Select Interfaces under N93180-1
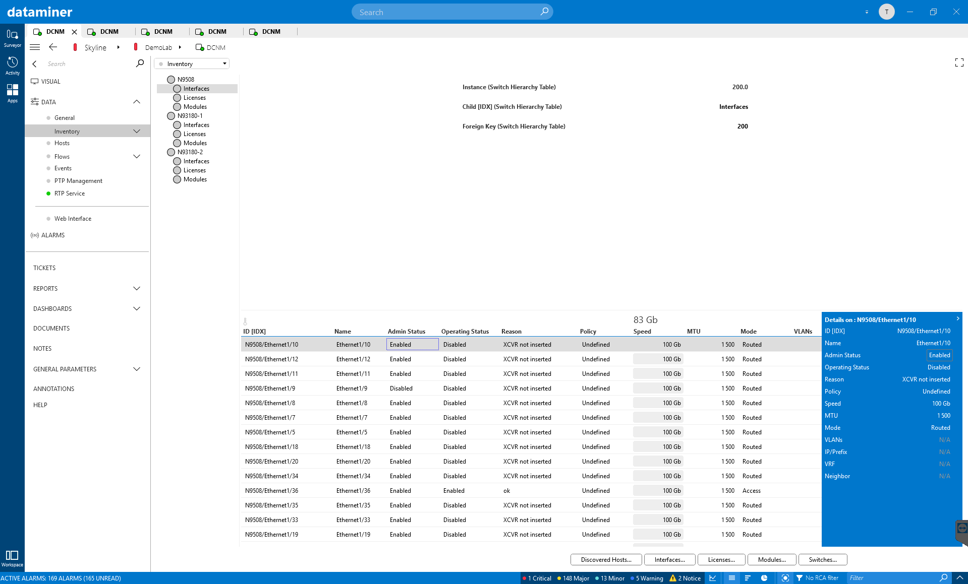 pyautogui.click(x=196, y=125)
